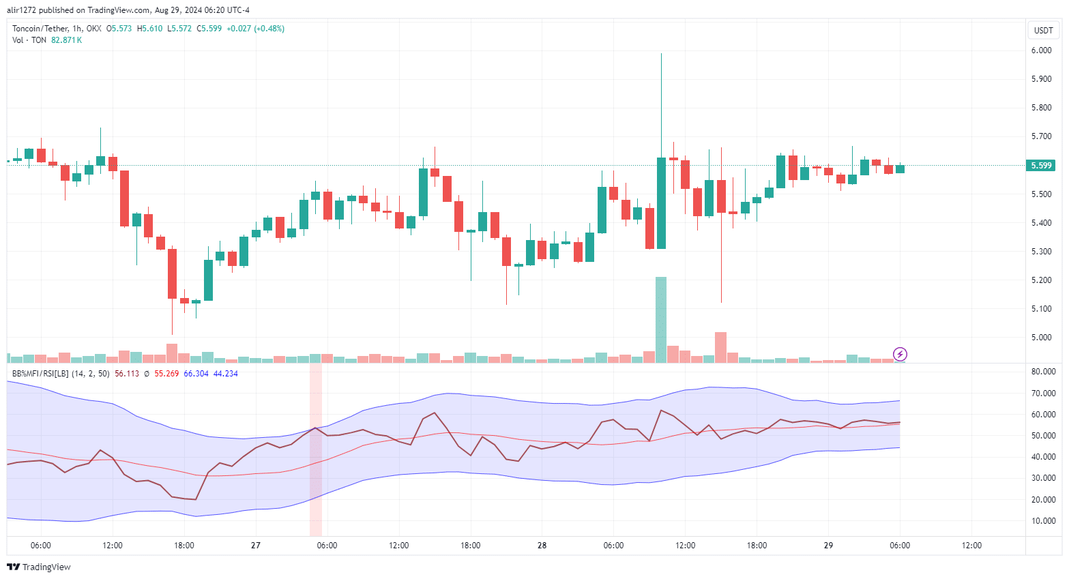Select the Vol · TON legend label
This screenshot has width=1069, height=579.
pyautogui.click(x=29, y=40)
